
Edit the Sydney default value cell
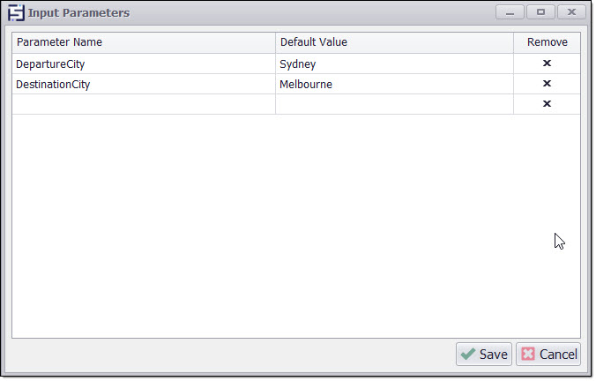tap(394, 63)
